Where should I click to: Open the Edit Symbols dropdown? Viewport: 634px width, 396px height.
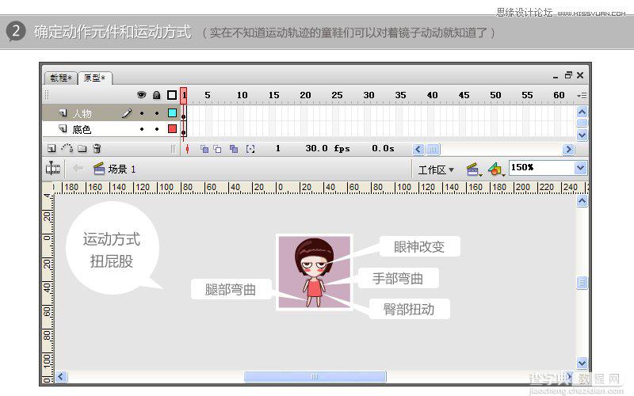point(497,169)
